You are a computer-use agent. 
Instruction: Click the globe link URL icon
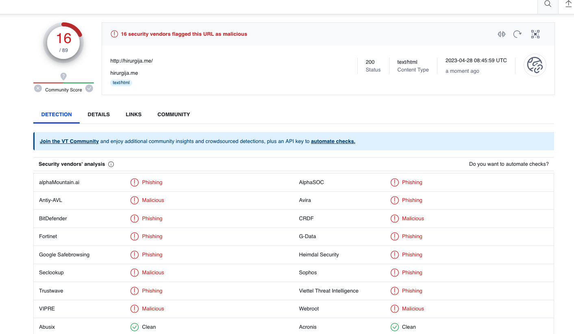(x=535, y=65)
